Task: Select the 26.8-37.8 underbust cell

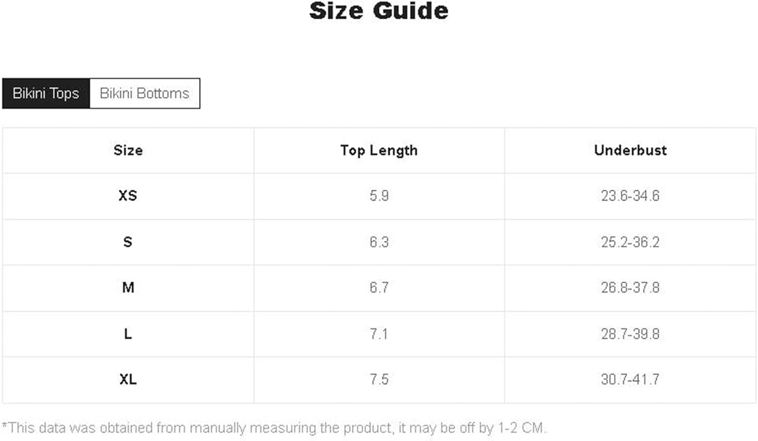Action: pos(630,288)
